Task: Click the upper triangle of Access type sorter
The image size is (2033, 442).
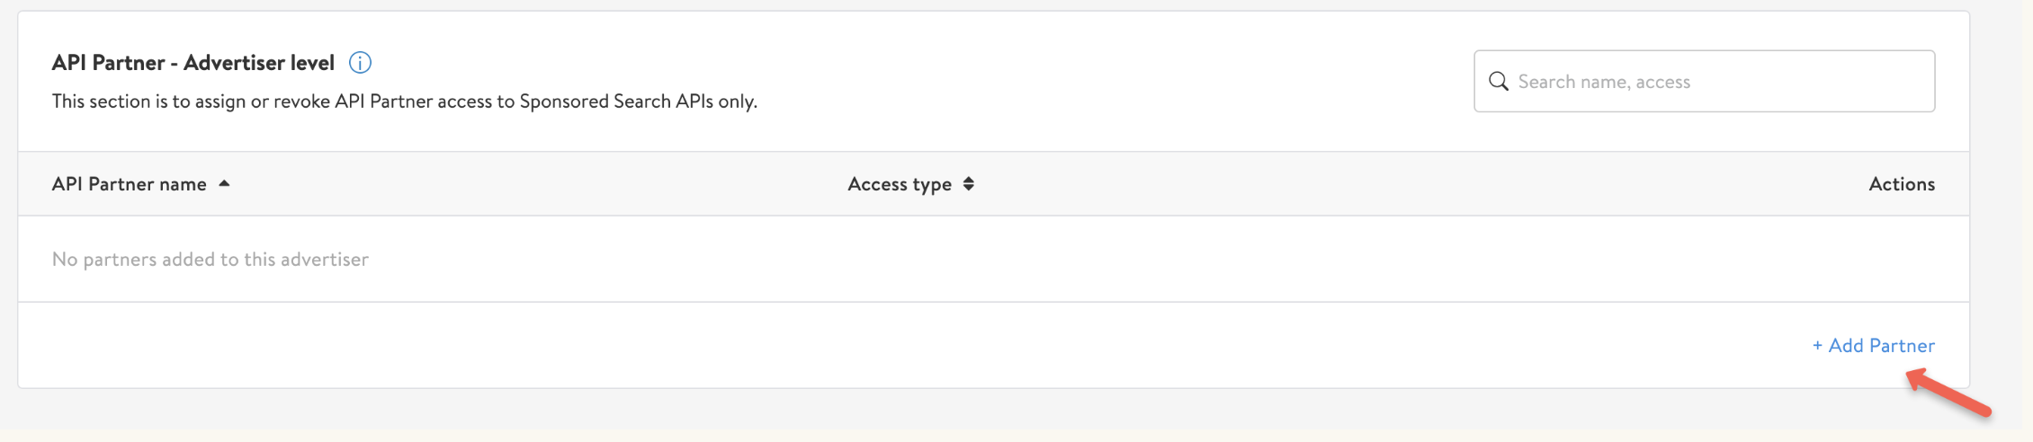Action: pos(968,180)
